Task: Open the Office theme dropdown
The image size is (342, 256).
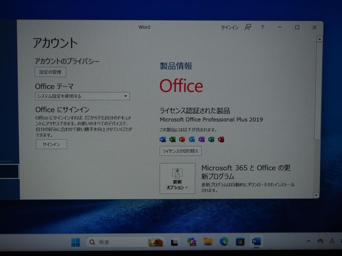Action: tap(82, 96)
